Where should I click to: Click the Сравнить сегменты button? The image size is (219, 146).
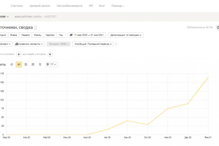pyautogui.click(x=30, y=44)
